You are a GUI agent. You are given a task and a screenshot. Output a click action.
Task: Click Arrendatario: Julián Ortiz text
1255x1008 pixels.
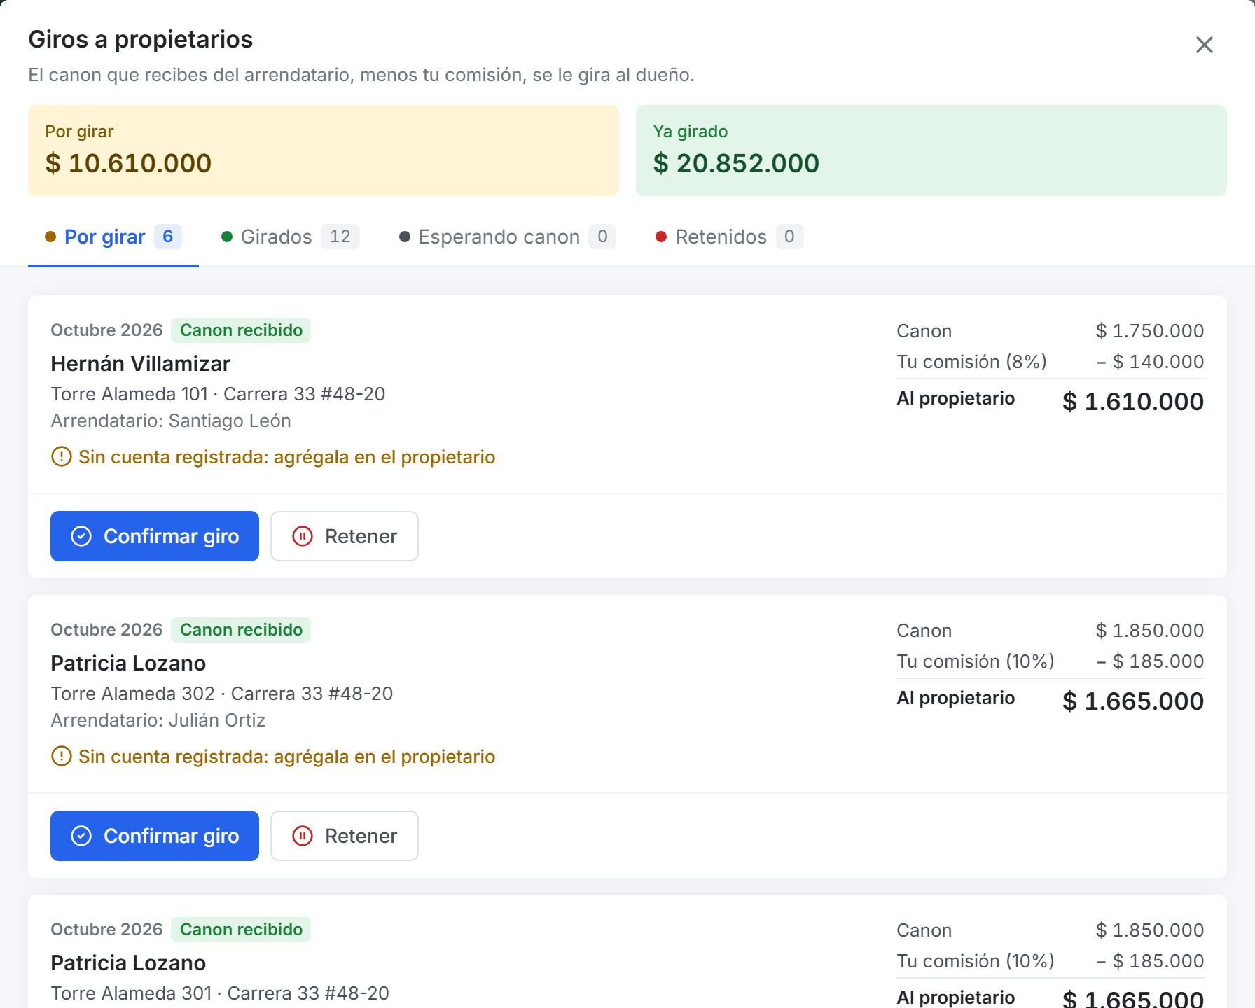158,720
